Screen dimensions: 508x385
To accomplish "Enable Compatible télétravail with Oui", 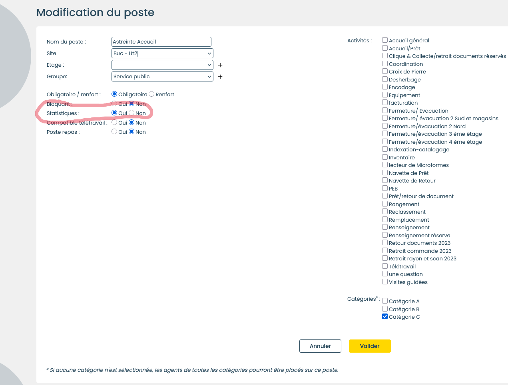I will click(x=114, y=123).
